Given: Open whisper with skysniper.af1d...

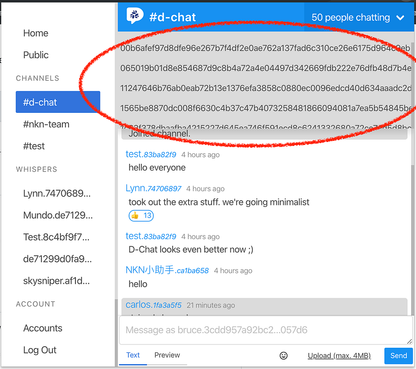Looking at the screenshot, I should coord(57,281).
